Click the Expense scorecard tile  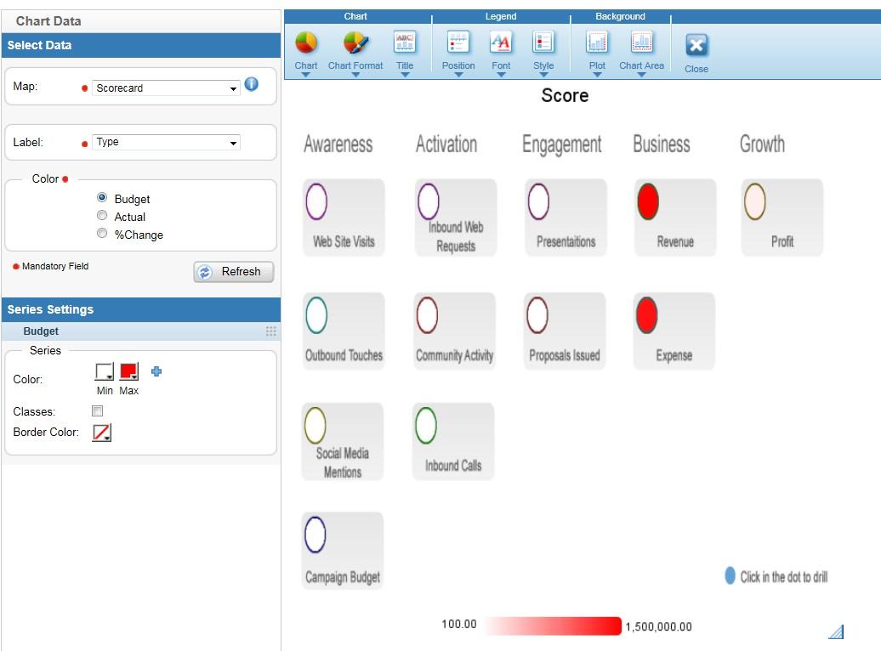point(674,331)
